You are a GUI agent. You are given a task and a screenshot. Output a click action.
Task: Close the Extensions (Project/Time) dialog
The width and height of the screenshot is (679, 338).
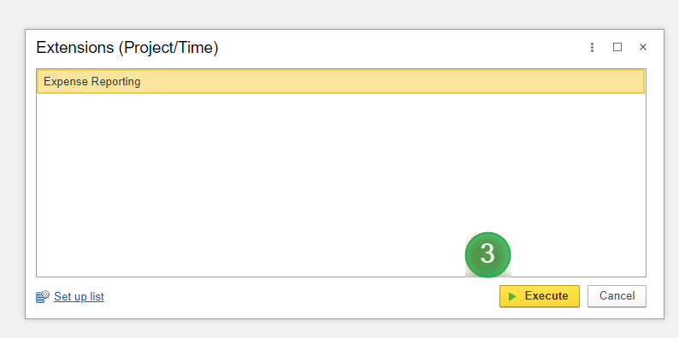point(643,47)
